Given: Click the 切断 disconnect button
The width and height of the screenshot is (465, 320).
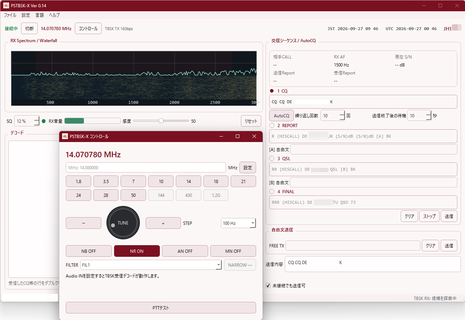Looking at the screenshot, I should pos(29,28).
